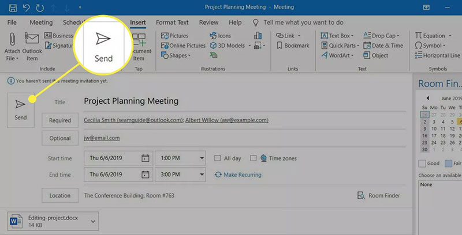The height and width of the screenshot is (235, 462).
Task: Select None in the available rooms list
Action: point(426,185)
